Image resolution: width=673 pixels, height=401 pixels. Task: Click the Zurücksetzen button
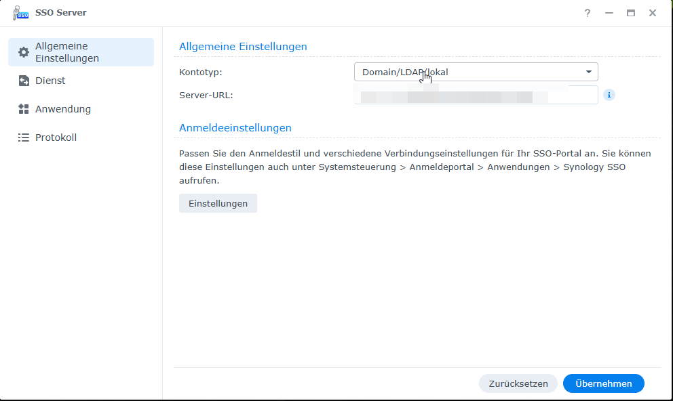[518, 383]
